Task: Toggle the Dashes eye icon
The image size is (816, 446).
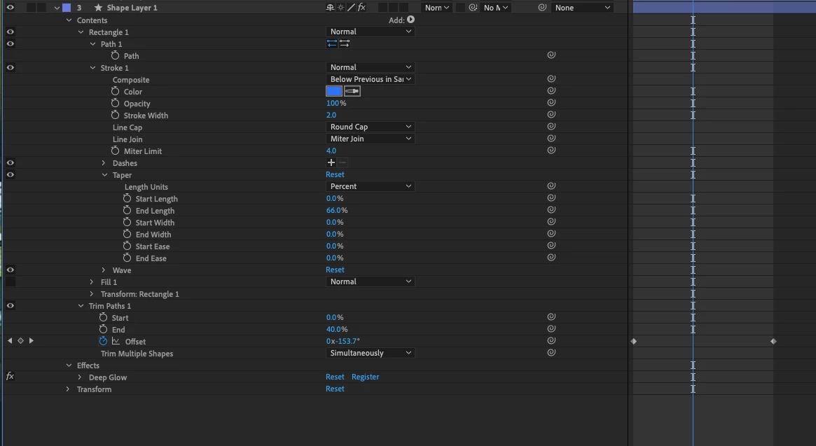Action: pos(10,163)
